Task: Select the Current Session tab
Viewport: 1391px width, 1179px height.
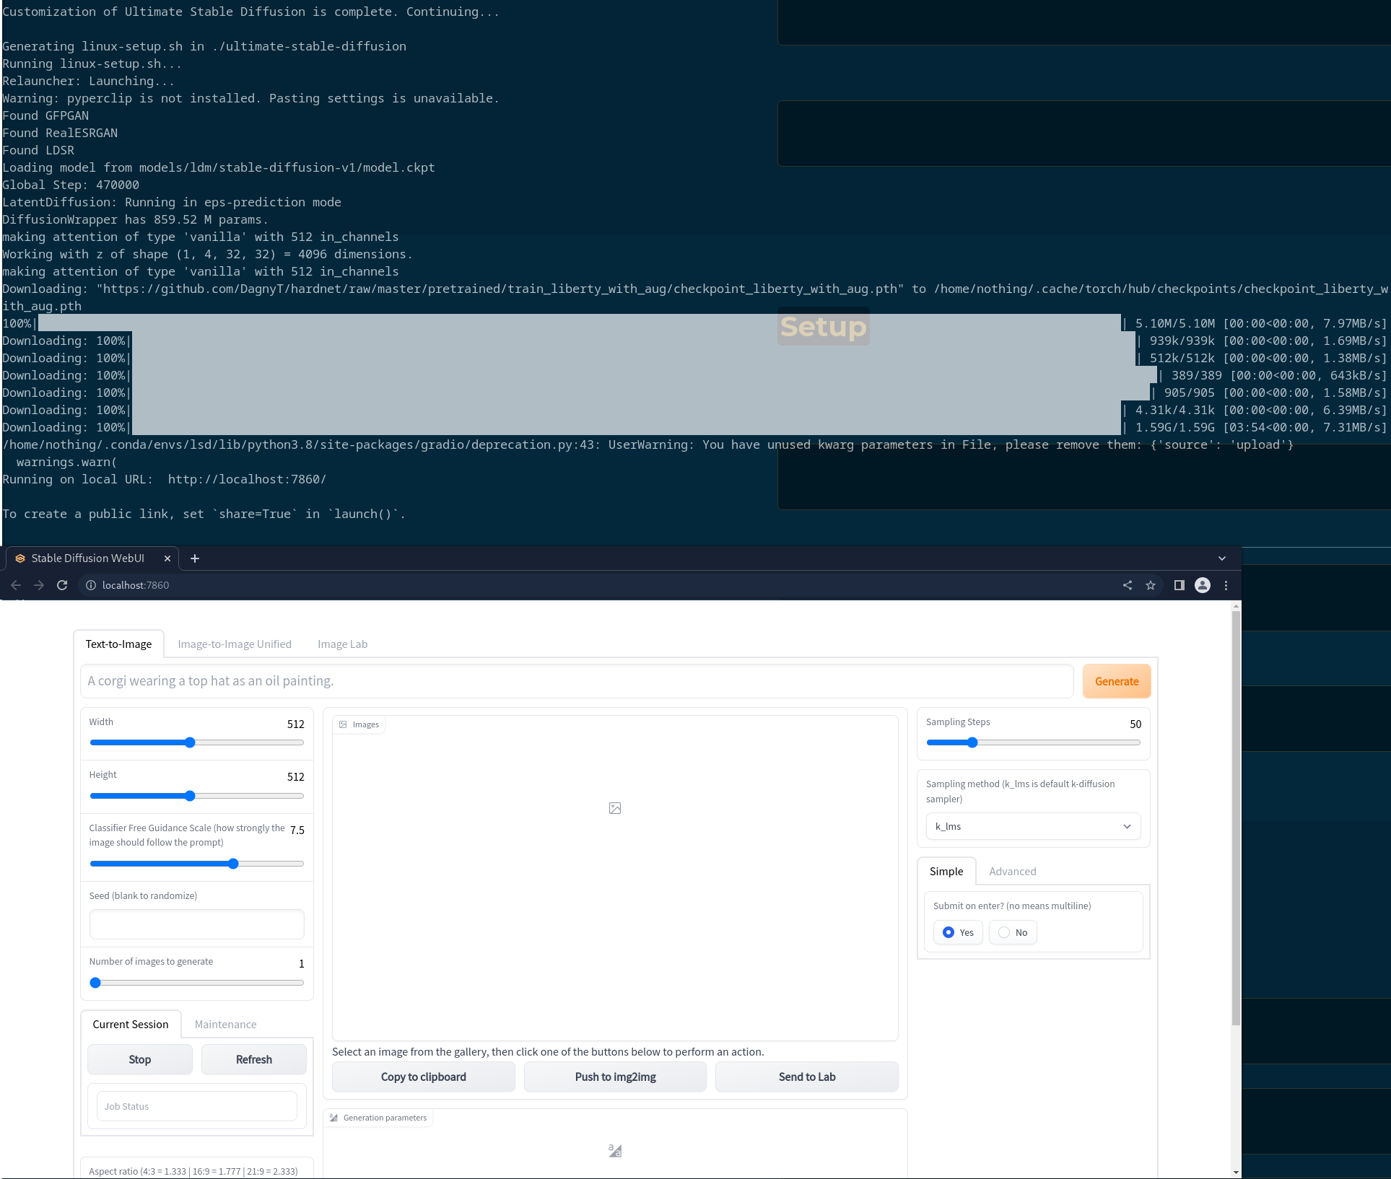Action: (x=131, y=1025)
